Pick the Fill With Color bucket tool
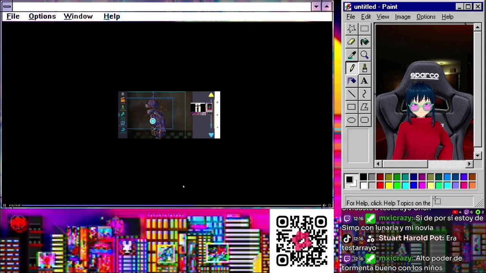486x273 pixels. tap(364, 42)
